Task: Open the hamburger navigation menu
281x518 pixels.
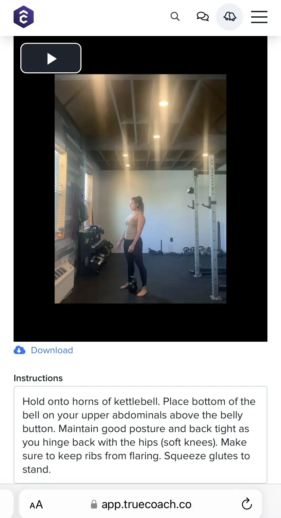Action: [x=259, y=17]
